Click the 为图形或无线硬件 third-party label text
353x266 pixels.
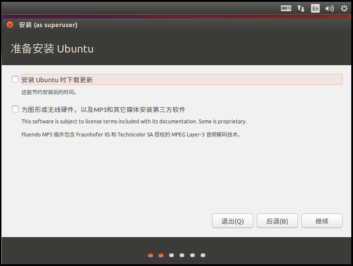[x=103, y=110]
